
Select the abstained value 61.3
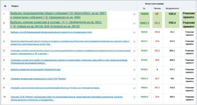pyautogui.click(x=172, y=32)
